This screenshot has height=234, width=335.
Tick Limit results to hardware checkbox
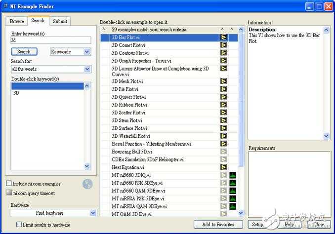click(x=19, y=225)
